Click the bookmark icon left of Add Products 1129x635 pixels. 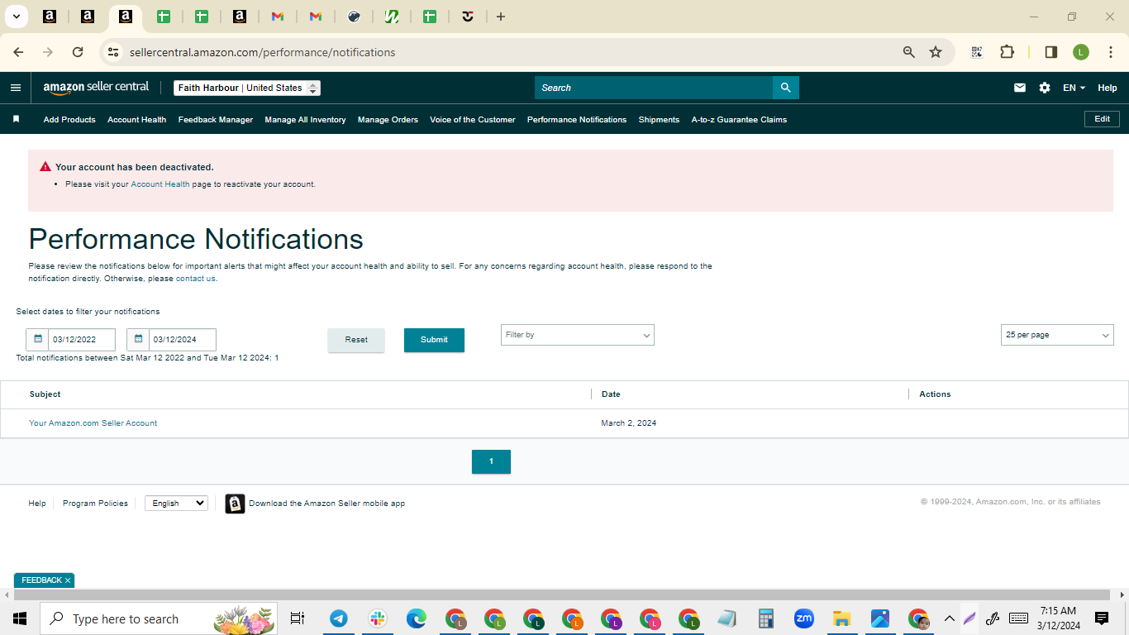[16, 119]
